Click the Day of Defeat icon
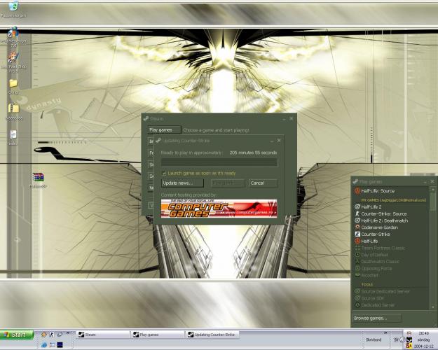The width and height of the screenshot is (438, 350). pos(357,254)
